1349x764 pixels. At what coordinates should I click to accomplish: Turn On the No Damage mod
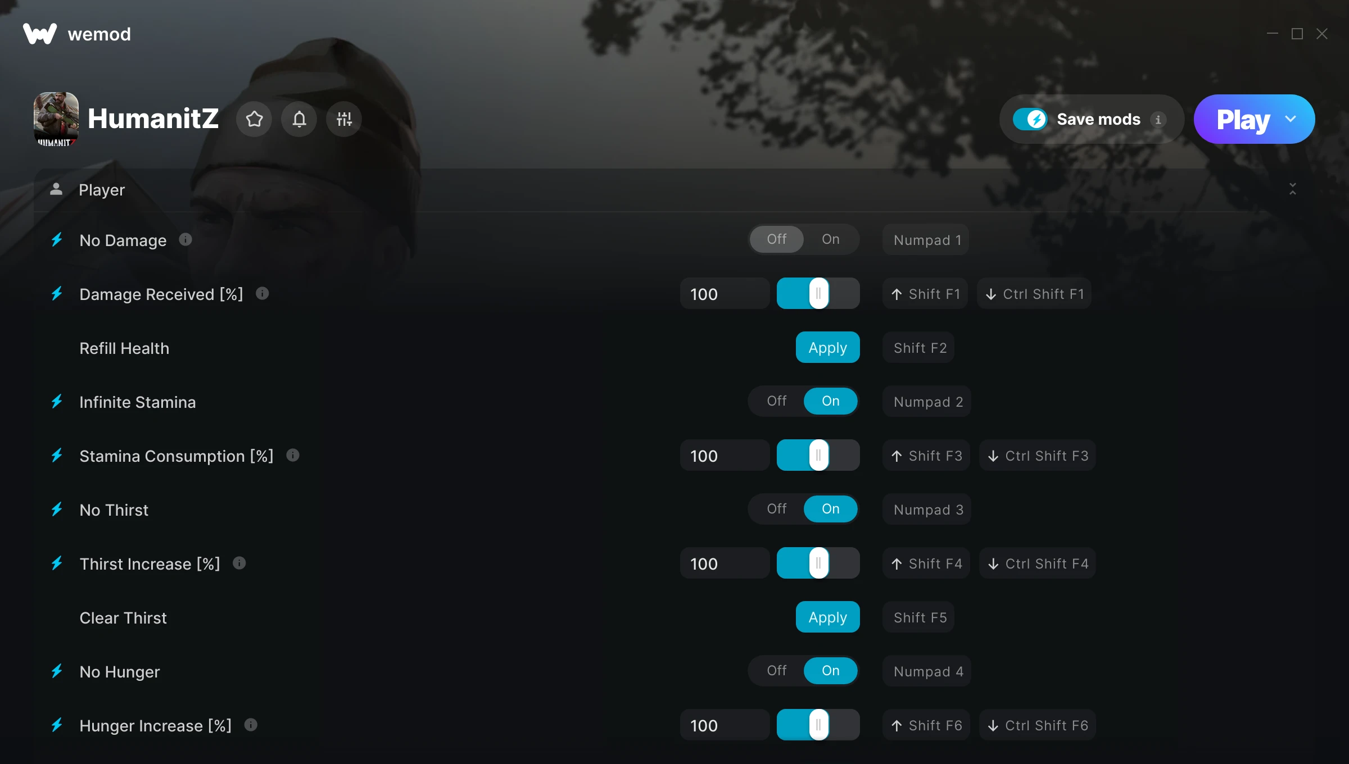831,239
